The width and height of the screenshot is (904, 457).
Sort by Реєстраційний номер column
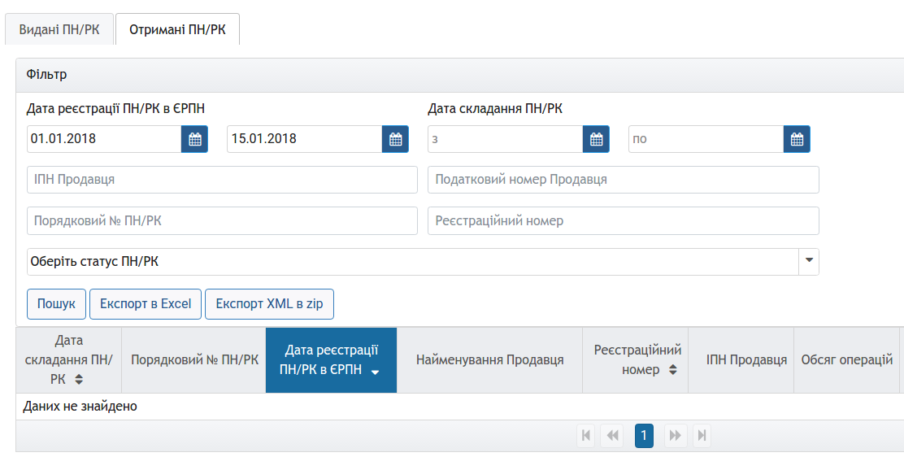637,360
